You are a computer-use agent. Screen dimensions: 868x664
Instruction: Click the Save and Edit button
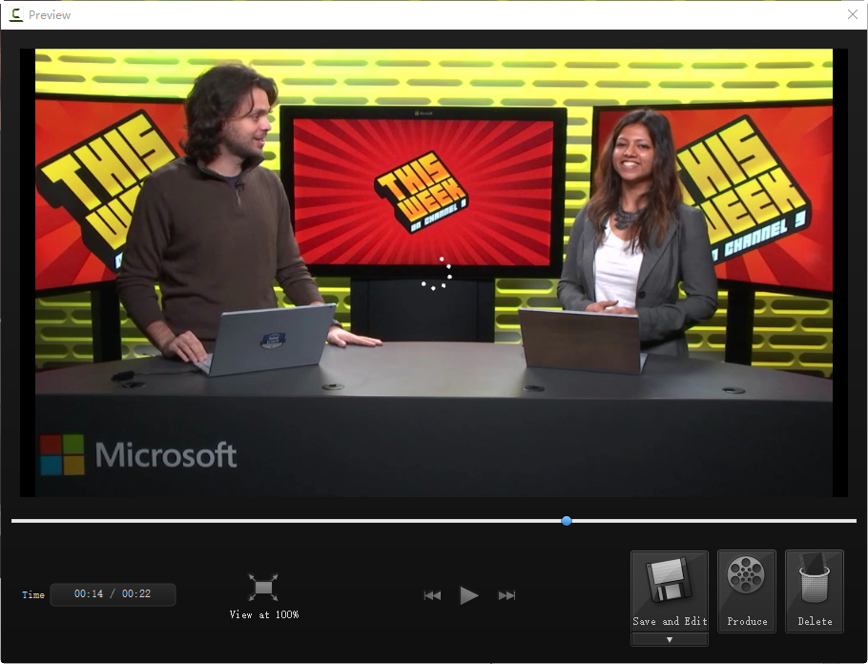pos(670,591)
